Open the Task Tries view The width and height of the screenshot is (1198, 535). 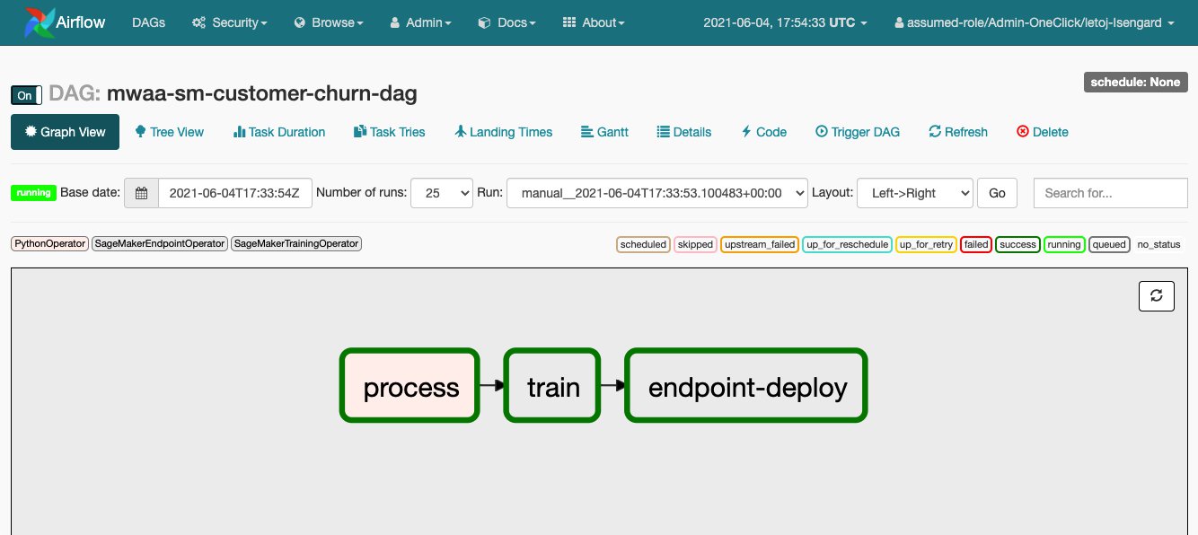[x=390, y=132]
